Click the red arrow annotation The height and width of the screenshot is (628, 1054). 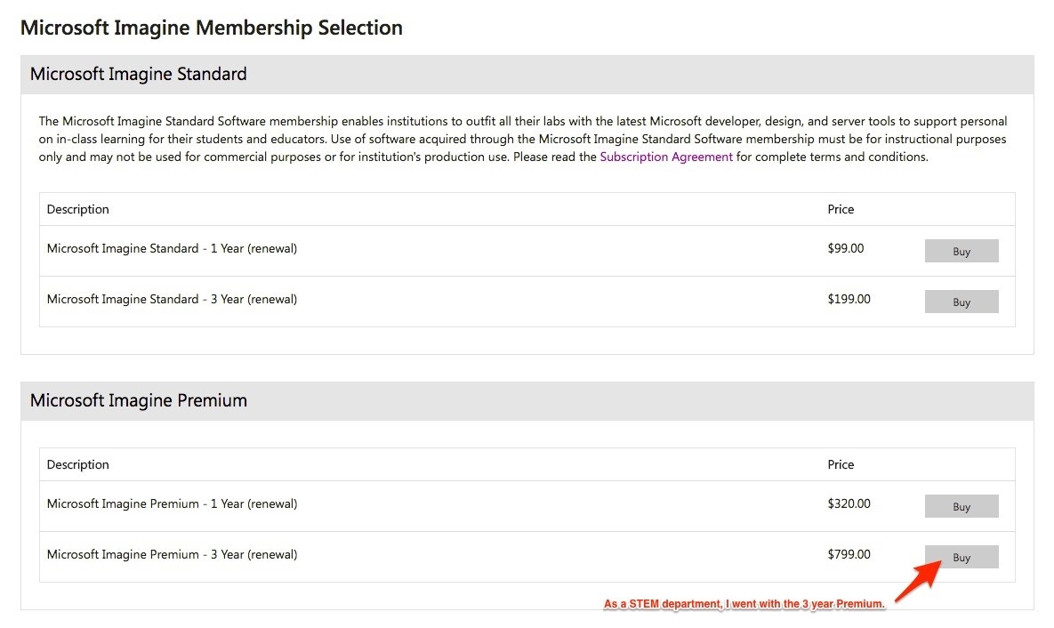[x=919, y=581]
